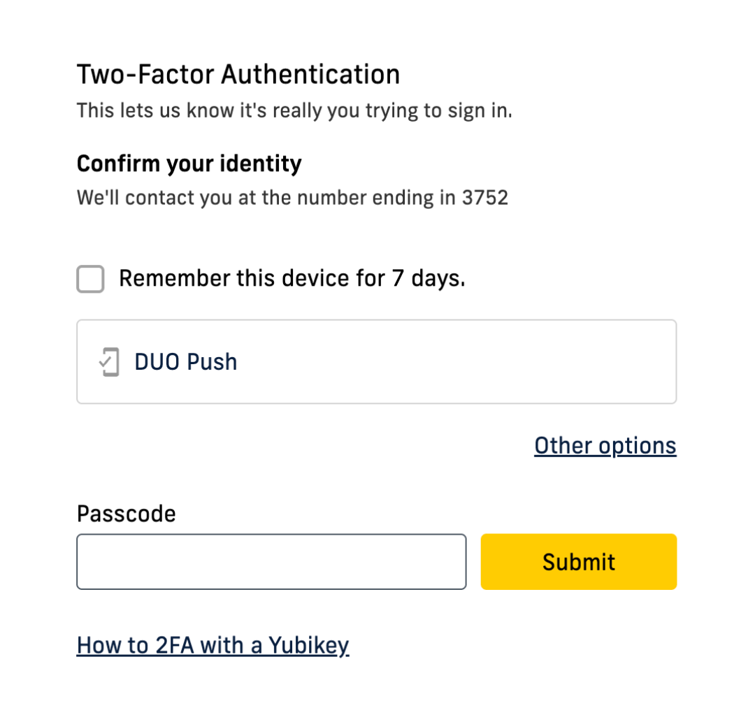755x722 pixels.
Task: Click the Passcode field label
Action: pyautogui.click(x=126, y=514)
